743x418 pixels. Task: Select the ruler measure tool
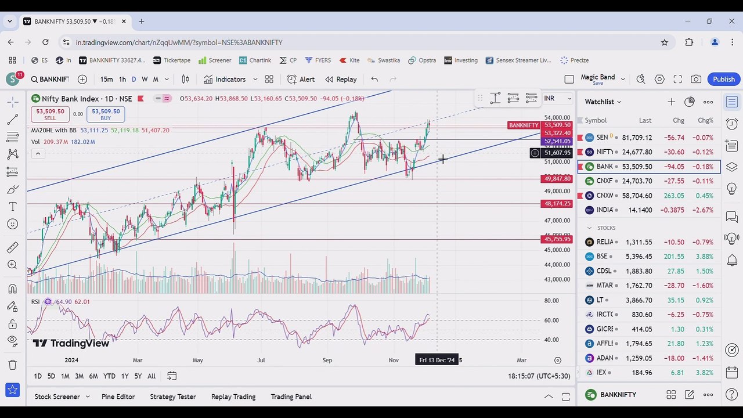(x=12, y=248)
